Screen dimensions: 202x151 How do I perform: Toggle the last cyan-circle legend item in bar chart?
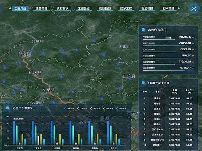pos(121,108)
